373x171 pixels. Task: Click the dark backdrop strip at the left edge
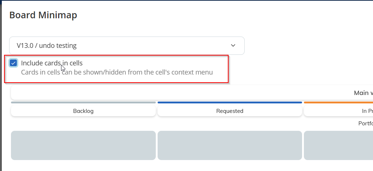click(x=1, y=91)
